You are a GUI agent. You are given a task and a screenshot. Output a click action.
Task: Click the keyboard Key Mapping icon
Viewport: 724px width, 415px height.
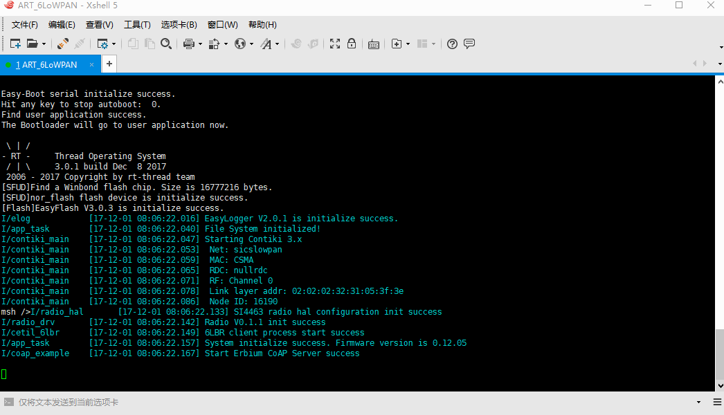pyautogui.click(x=374, y=44)
